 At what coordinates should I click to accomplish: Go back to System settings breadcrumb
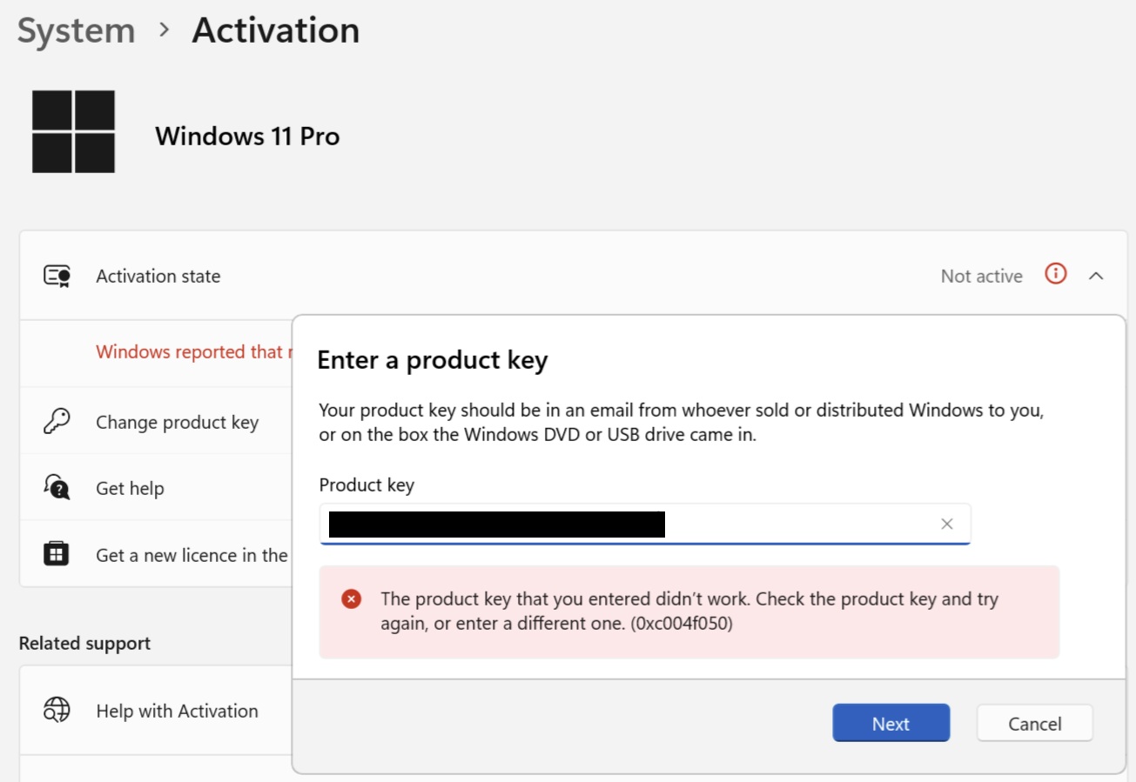click(77, 31)
